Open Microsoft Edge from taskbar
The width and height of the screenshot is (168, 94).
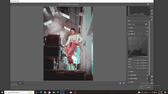(41, 92)
